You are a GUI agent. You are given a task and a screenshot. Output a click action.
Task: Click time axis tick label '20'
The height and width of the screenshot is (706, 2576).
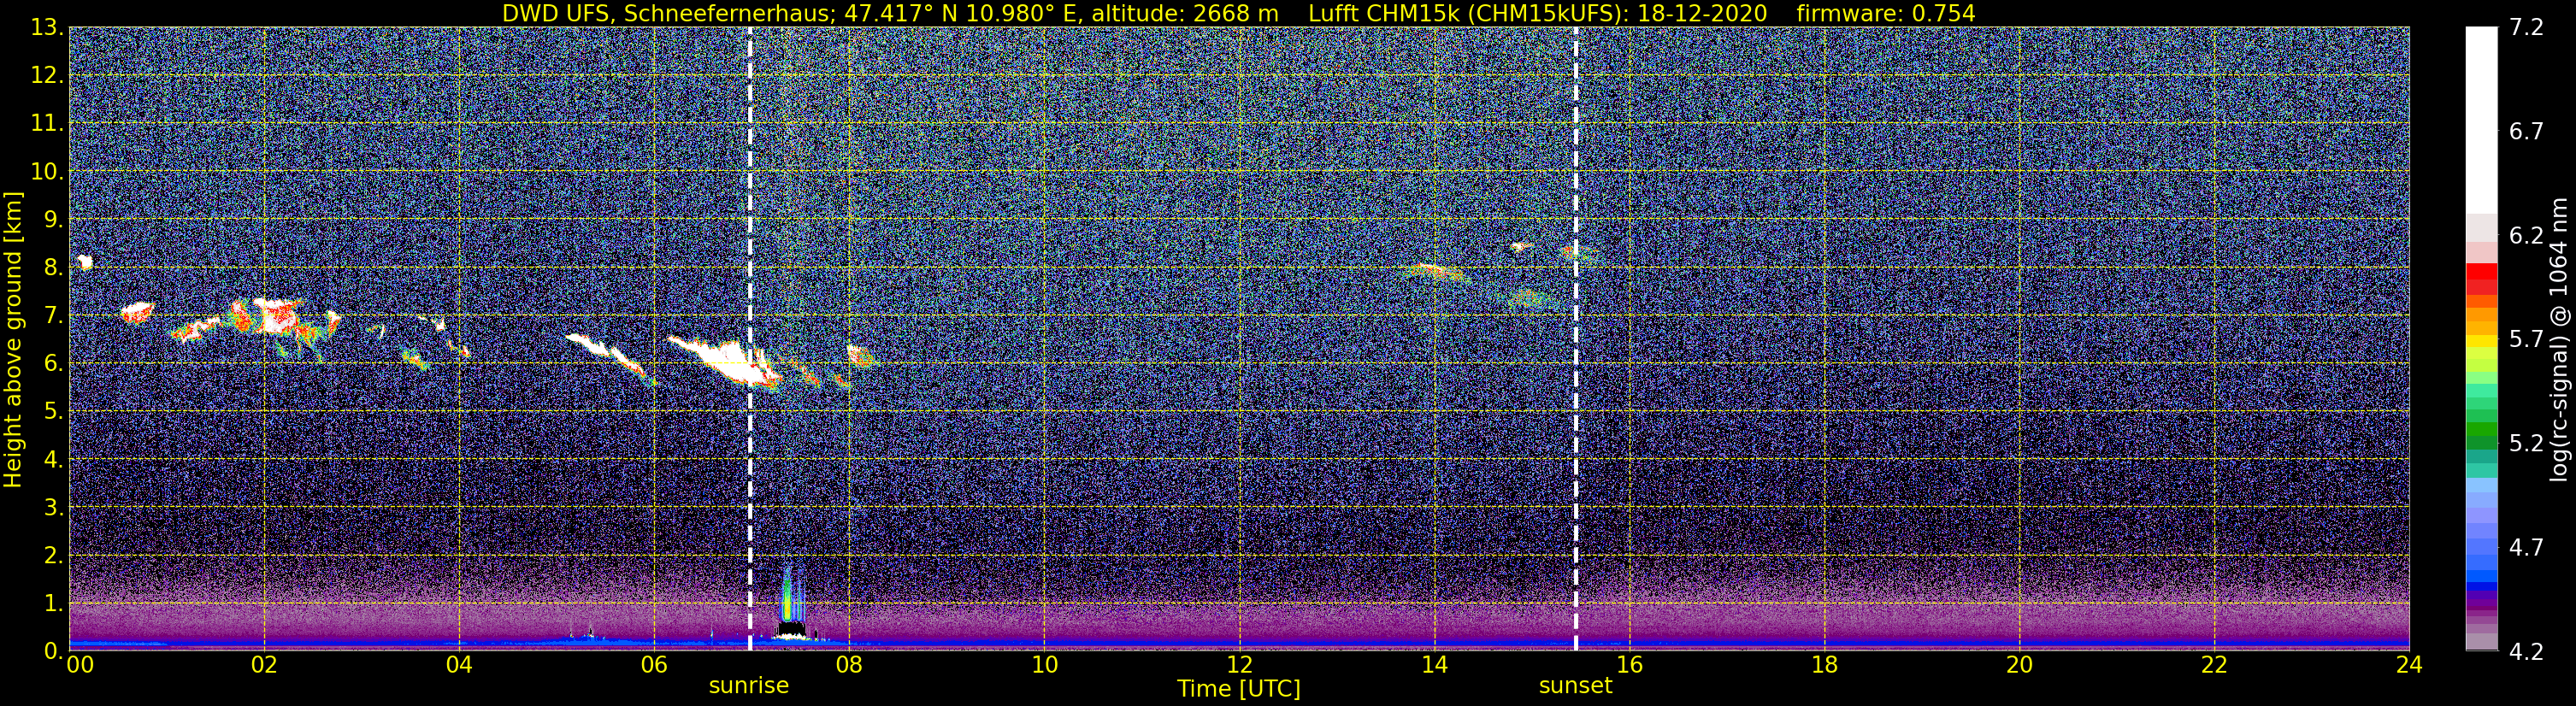tap(2019, 666)
